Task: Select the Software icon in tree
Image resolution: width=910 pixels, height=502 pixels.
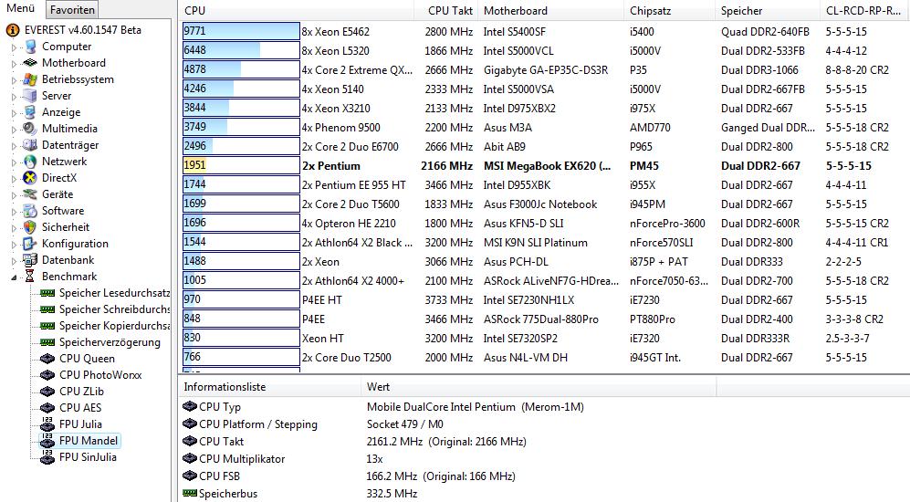Action: click(x=30, y=211)
